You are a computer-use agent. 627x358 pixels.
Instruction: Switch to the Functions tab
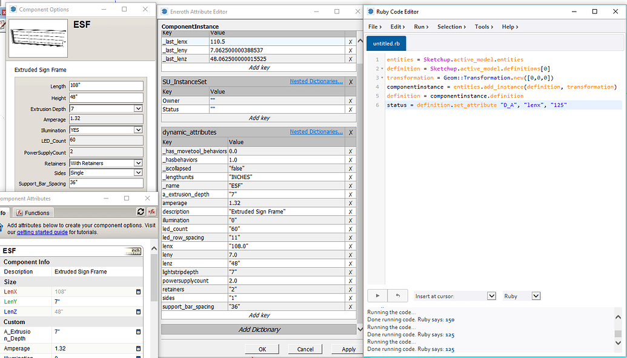(x=33, y=213)
